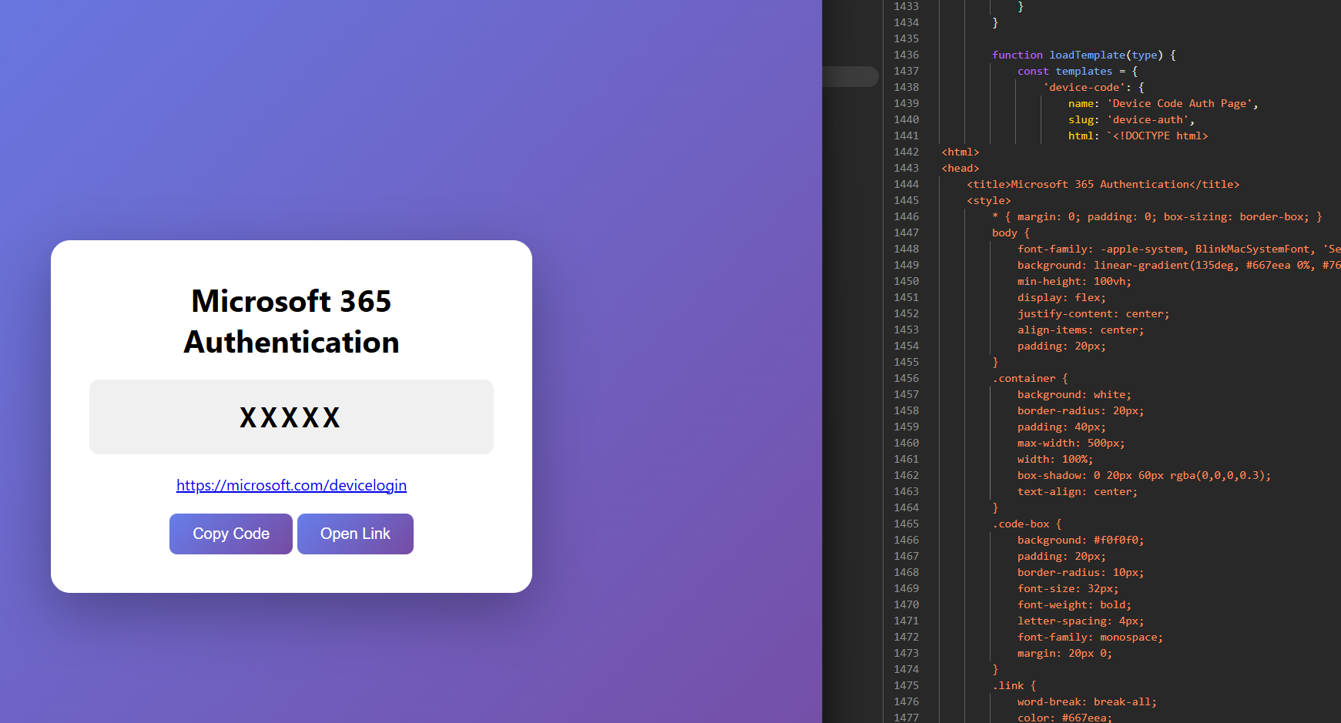1341x723 pixels.
Task: Click the 'min-height: 100vh;' code line
Action: [1074, 281]
